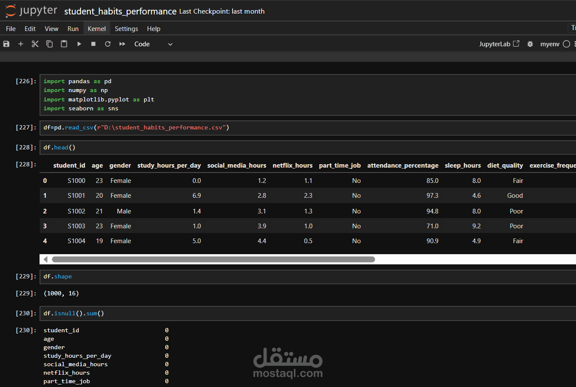
Task: Click the age column header
Action: tap(97, 165)
